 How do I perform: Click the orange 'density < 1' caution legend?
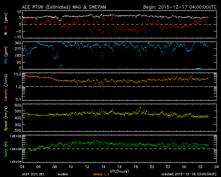pyautogui.click(x=101, y=175)
